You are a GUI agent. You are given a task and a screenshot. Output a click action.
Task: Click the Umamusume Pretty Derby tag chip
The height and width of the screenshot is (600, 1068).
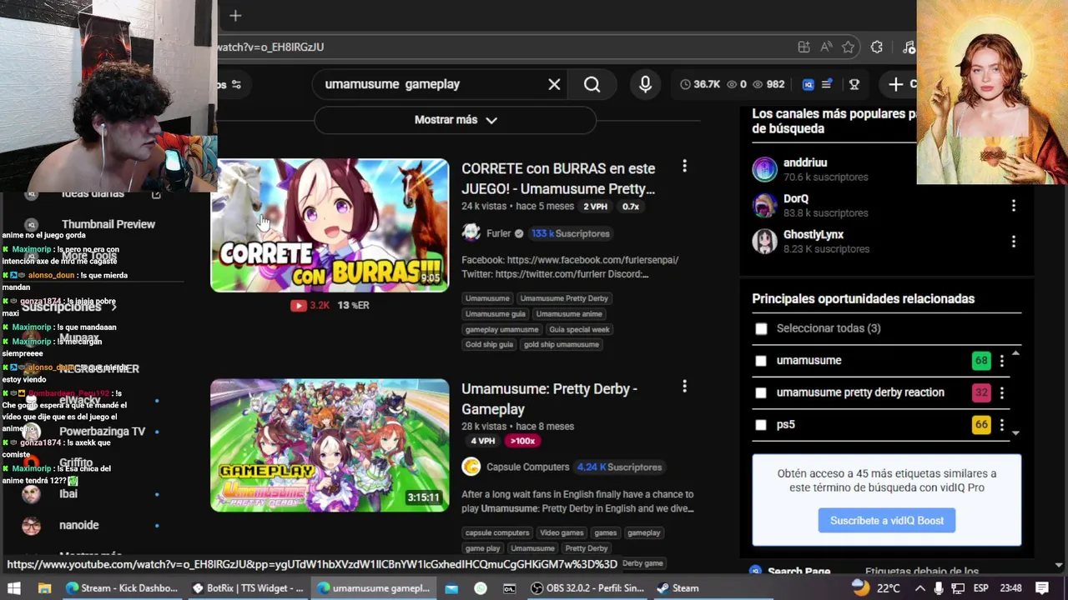coord(564,298)
